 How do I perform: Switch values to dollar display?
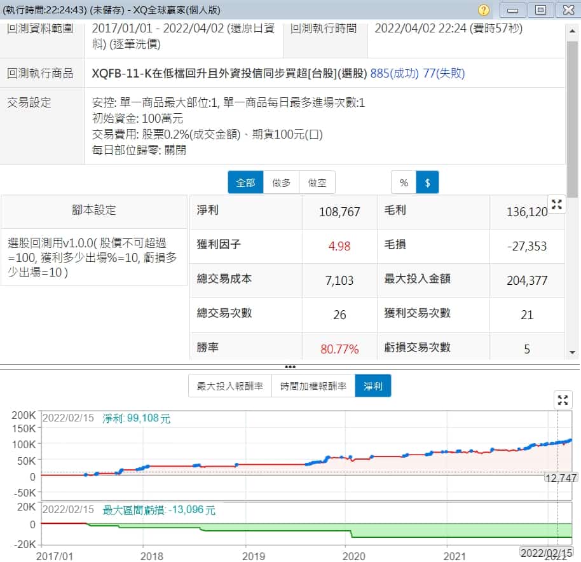tap(427, 182)
